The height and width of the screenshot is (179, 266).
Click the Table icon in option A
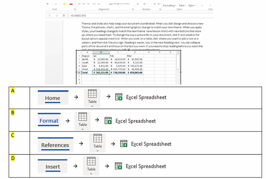coord(91,95)
